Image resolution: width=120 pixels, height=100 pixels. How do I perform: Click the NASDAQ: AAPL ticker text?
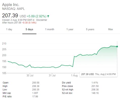tap(13, 9)
